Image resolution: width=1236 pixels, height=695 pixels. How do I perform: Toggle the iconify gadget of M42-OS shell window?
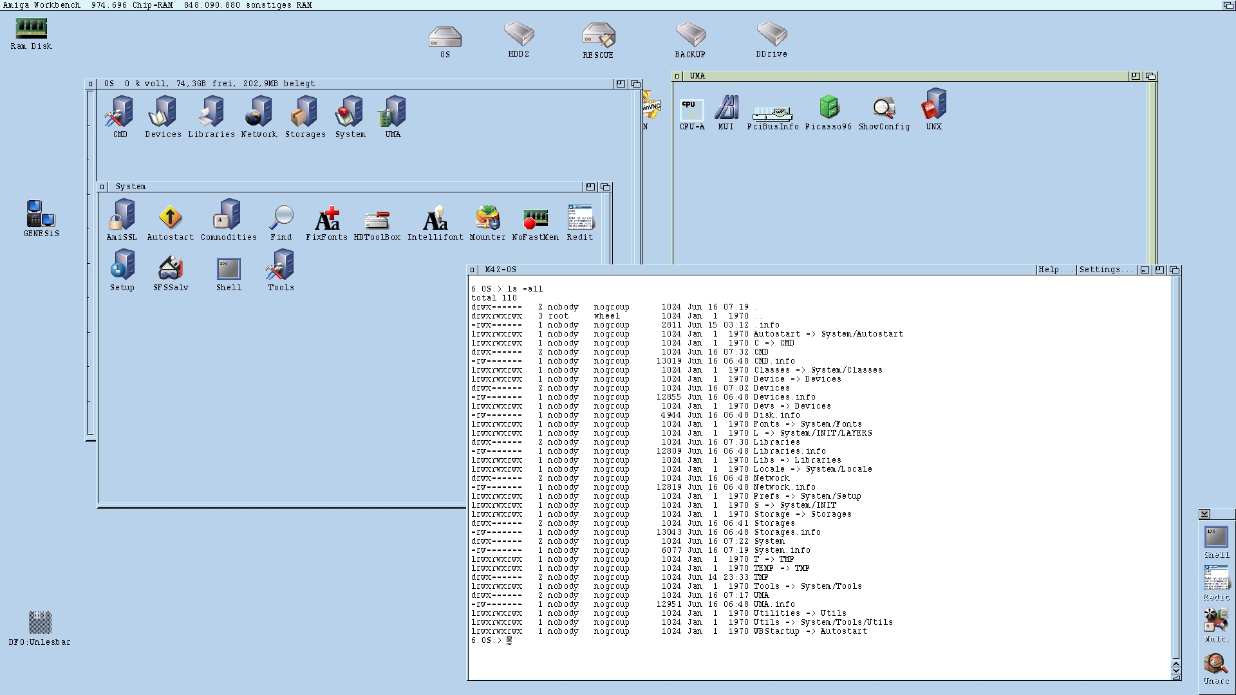pos(1145,270)
